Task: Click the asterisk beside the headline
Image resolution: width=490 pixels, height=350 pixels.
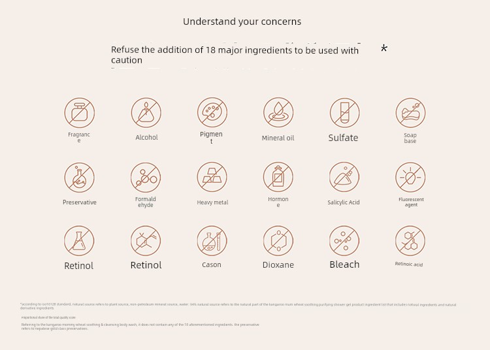Action: (x=384, y=48)
